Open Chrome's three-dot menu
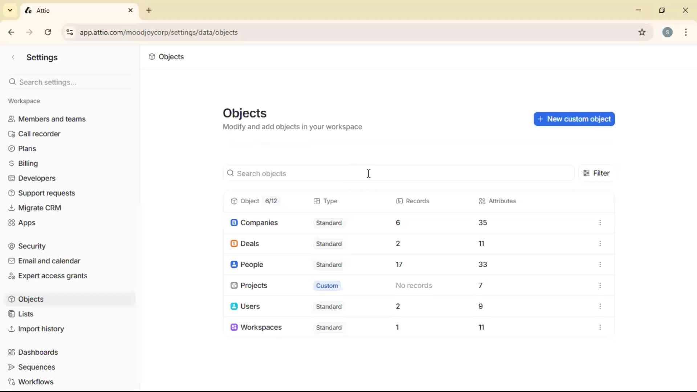The image size is (697, 392). [x=686, y=32]
